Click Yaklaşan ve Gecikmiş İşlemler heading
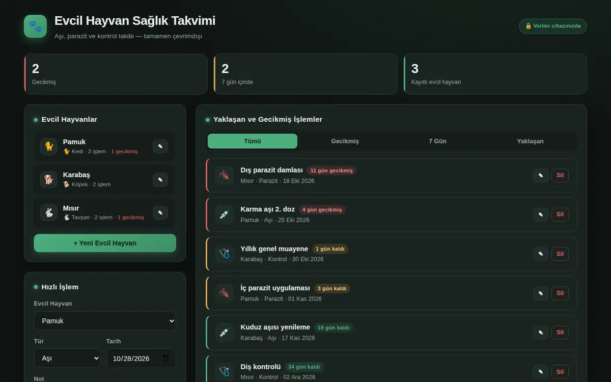This screenshot has height=382, width=611. (268, 119)
